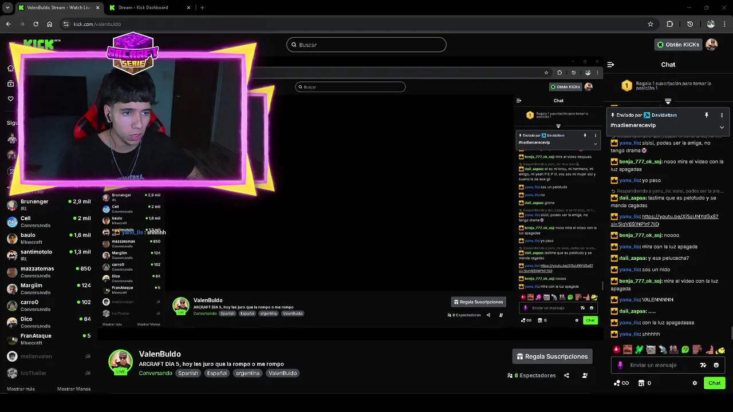
Task: Open the YouTube link posted by yanu_lis
Action: click(x=664, y=220)
